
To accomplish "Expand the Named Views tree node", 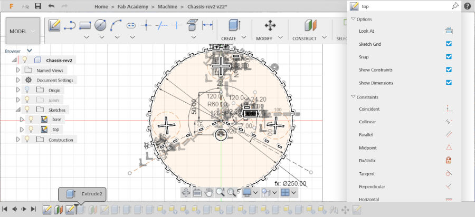I will click(17, 70).
